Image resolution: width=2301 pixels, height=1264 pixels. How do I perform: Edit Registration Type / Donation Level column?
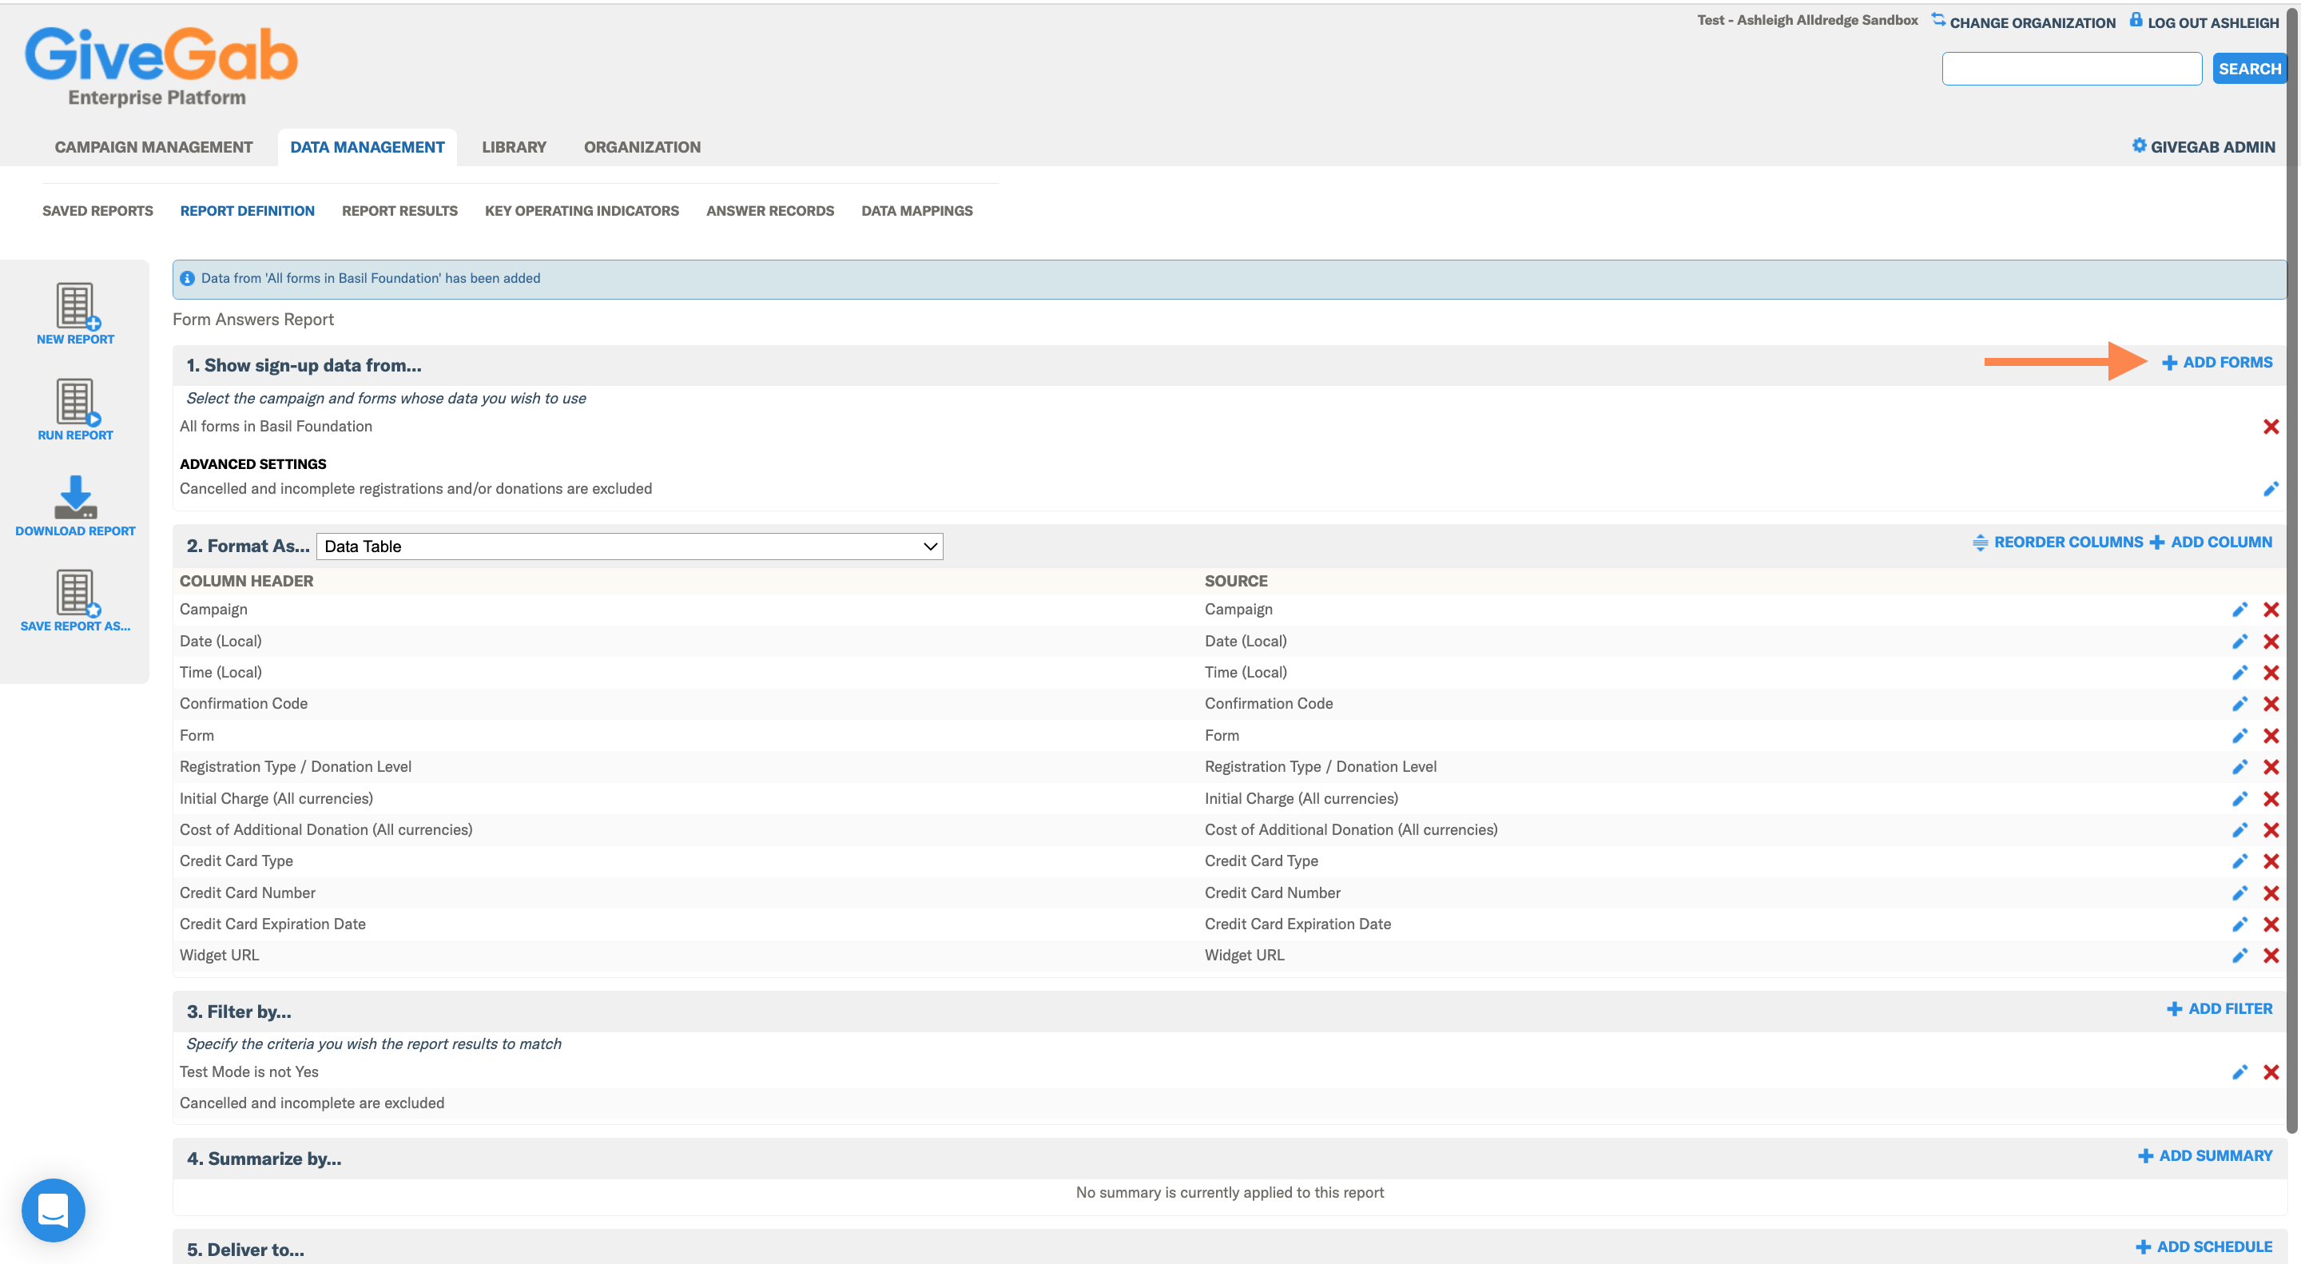pyautogui.click(x=2239, y=767)
